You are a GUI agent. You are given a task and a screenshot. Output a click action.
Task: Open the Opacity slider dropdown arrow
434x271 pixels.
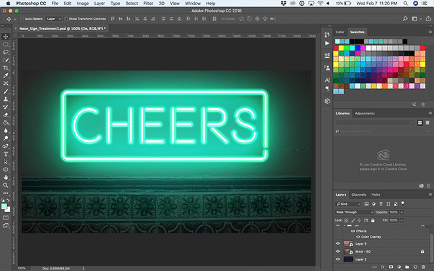401,212
